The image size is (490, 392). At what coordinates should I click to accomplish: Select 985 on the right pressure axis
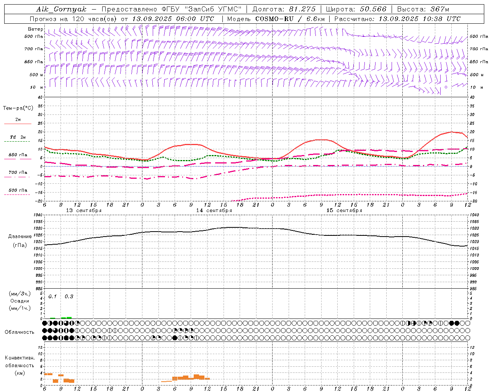tap(474, 289)
